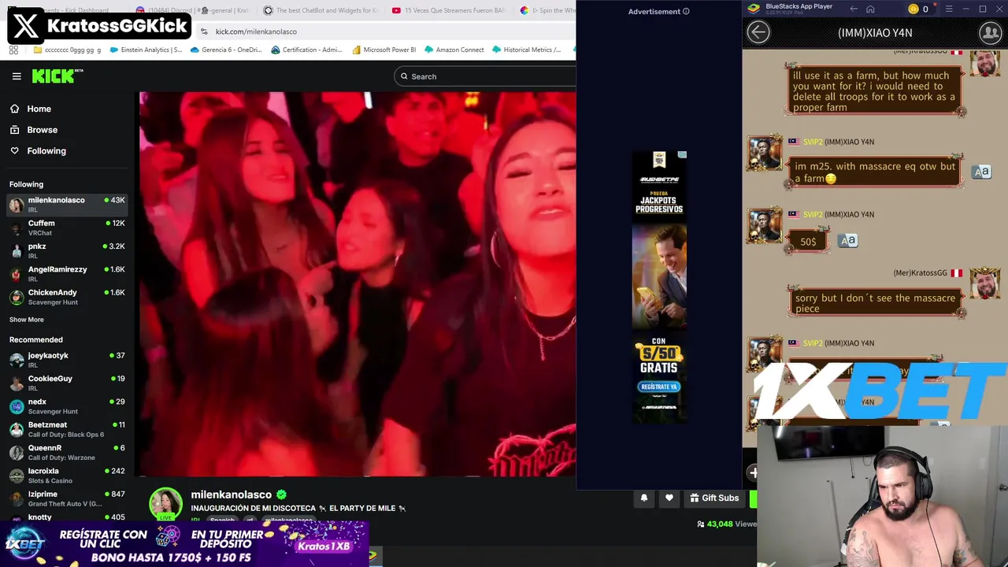Click the 'ill use it as a farm' message bubble
The height and width of the screenshot is (567, 1008).
tap(875, 91)
